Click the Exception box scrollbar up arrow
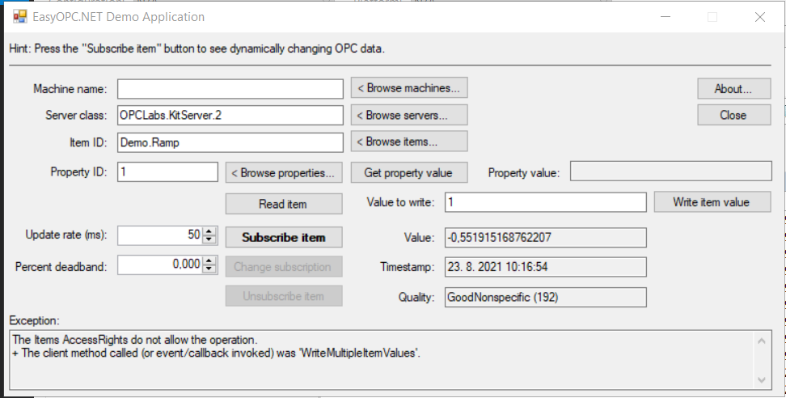This screenshot has width=786, height=398. pyautogui.click(x=762, y=341)
